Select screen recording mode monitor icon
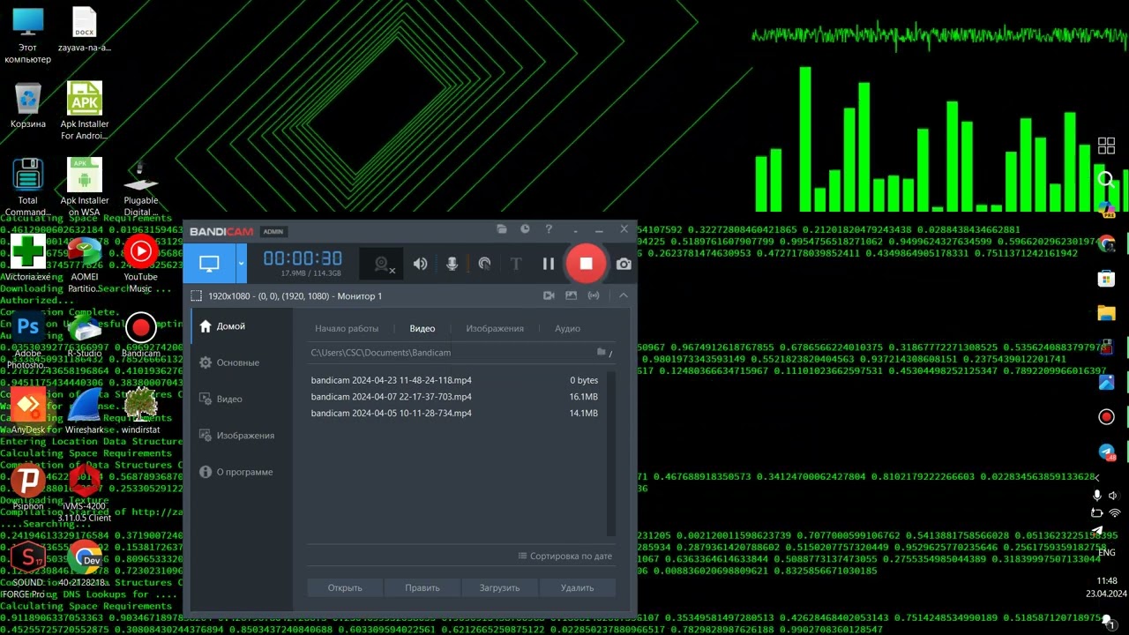1129x635 pixels. (209, 264)
